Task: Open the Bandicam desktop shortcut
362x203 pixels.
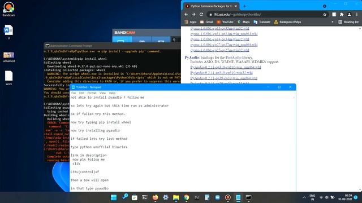Action: pos(9,9)
